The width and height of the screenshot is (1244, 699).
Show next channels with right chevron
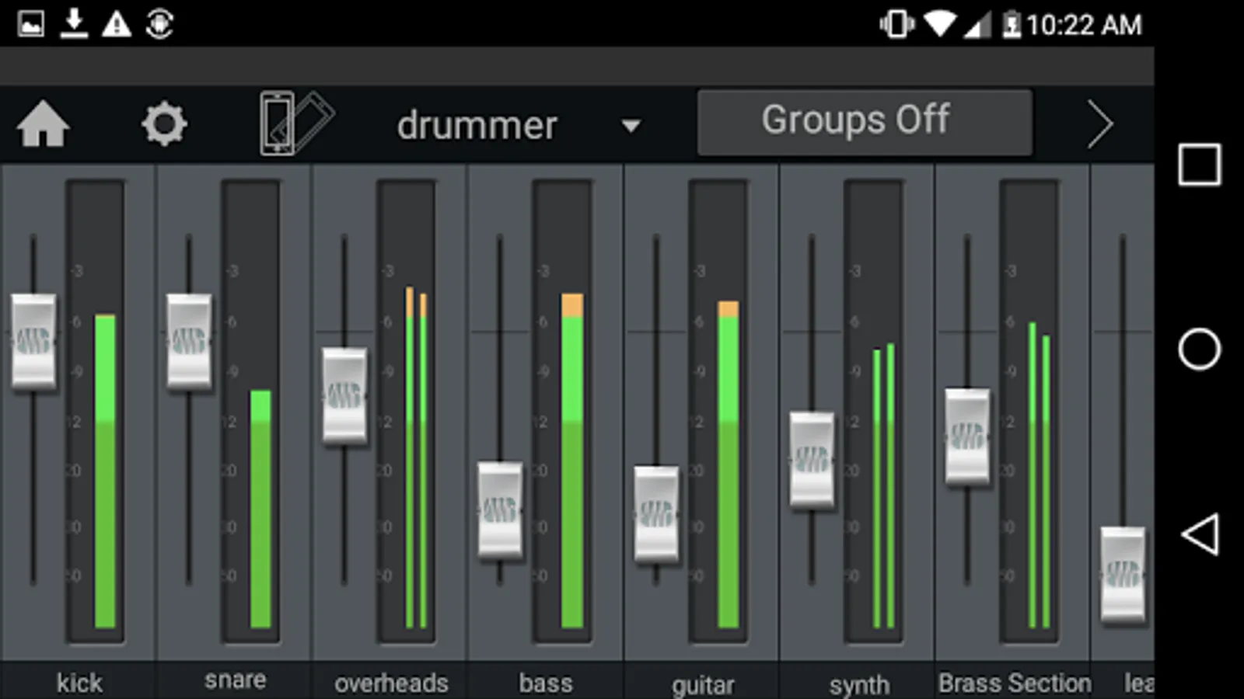point(1099,124)
